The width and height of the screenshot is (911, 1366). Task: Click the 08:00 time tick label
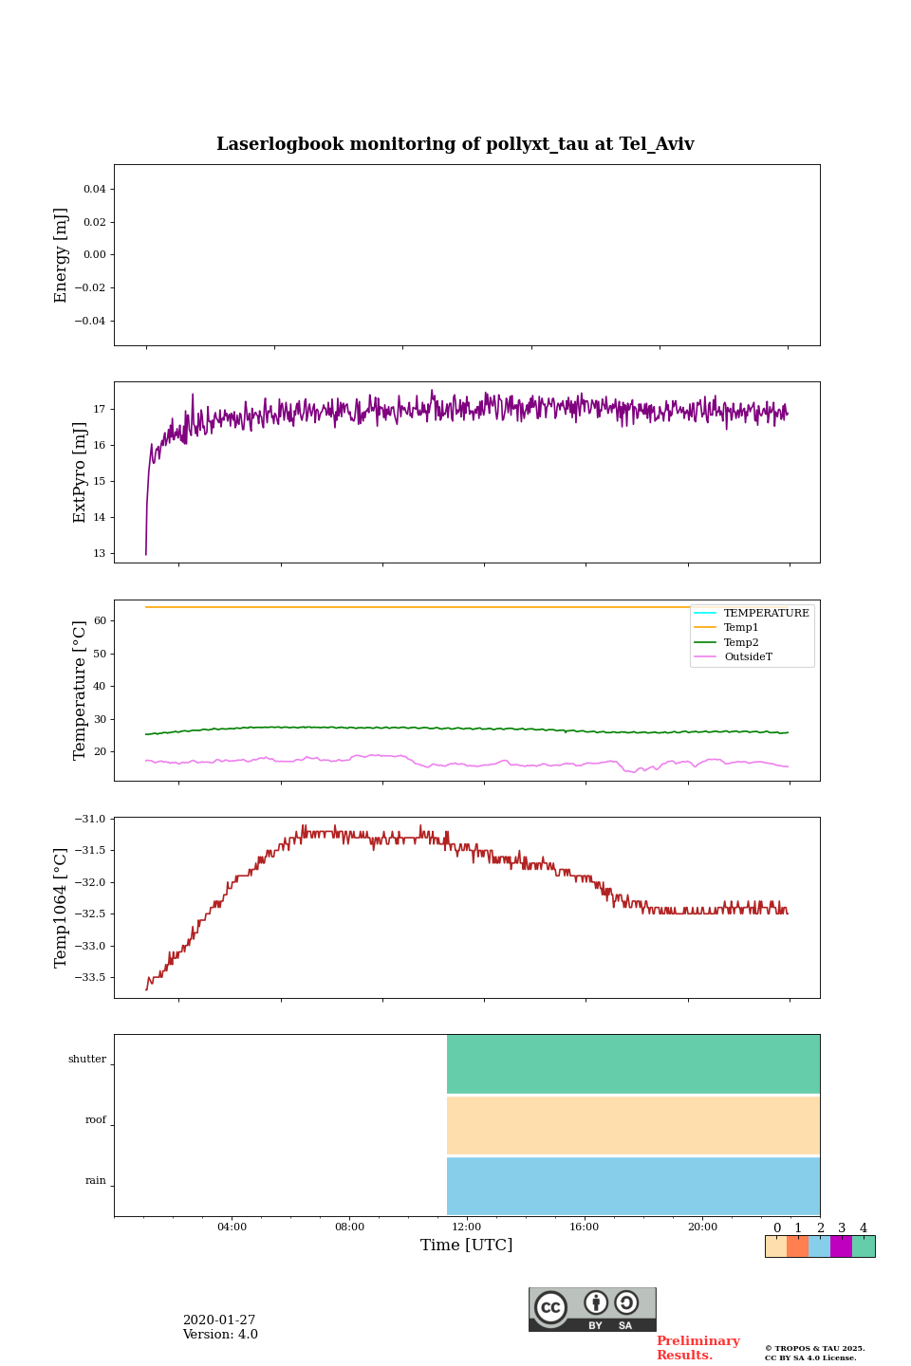(x=349, y=1227)
